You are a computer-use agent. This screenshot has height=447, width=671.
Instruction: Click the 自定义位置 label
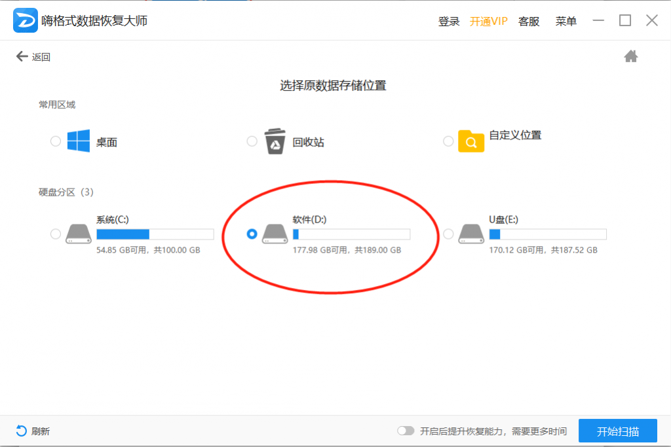point(515,135)
